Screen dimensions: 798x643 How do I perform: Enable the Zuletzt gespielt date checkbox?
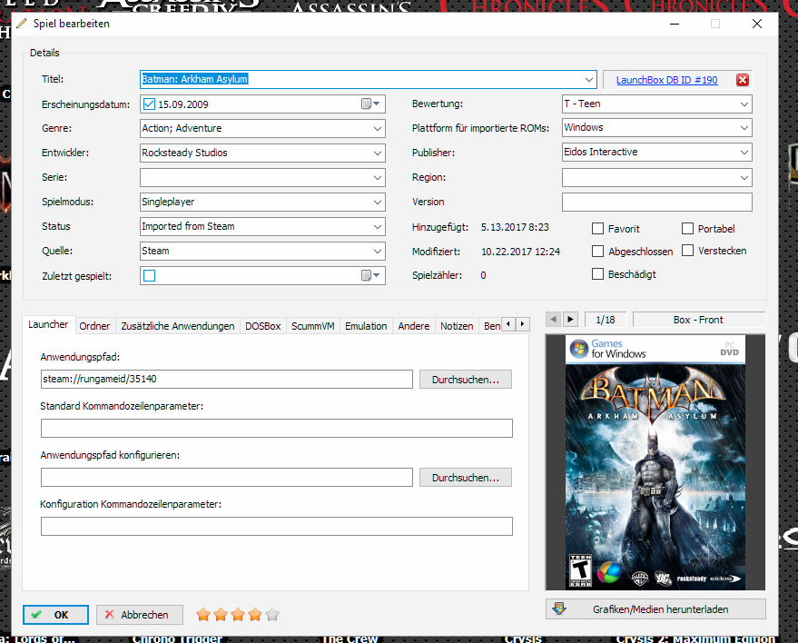tap(149, 275)
